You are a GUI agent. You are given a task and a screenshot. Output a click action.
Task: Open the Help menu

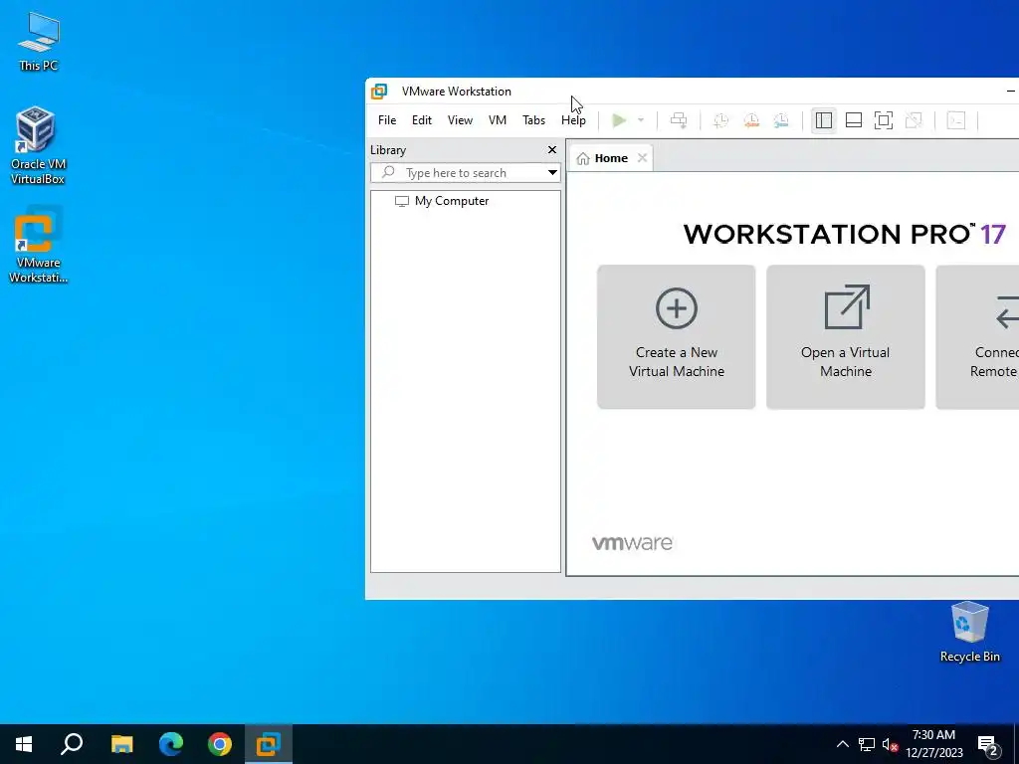pyautogui.click(x=573, y=120)
